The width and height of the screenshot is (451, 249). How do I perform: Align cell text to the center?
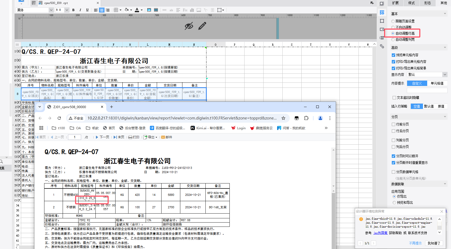(x=102, y=10)
